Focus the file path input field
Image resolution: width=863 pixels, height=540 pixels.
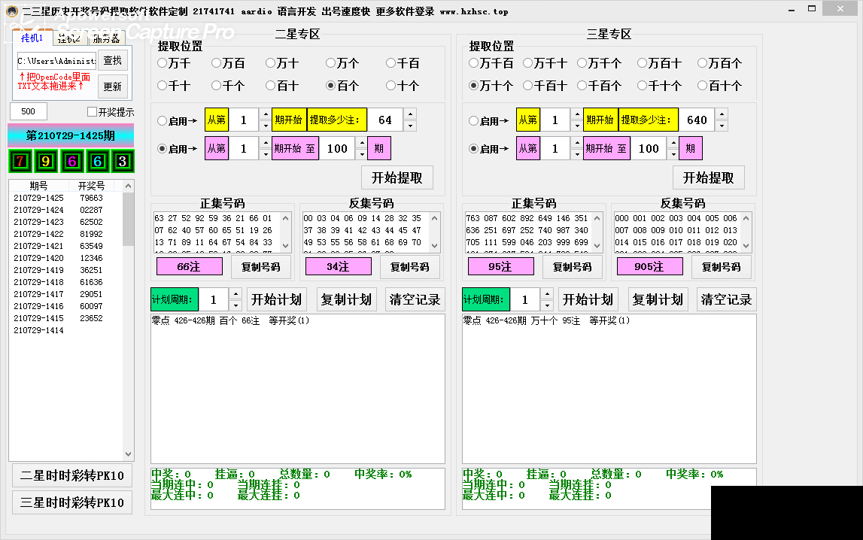pyautogui.click(x=56, y=61)
